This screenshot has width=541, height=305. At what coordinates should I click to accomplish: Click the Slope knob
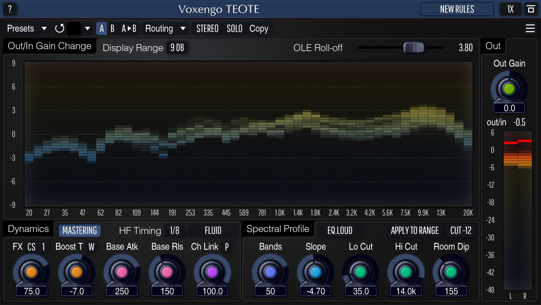pos(316,272)
